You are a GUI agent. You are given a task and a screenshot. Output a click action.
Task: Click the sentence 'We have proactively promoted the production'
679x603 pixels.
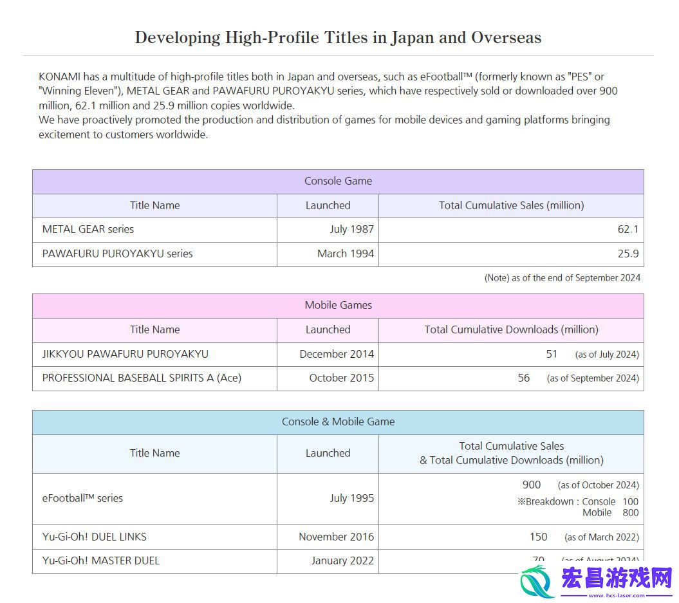[324, 127]
